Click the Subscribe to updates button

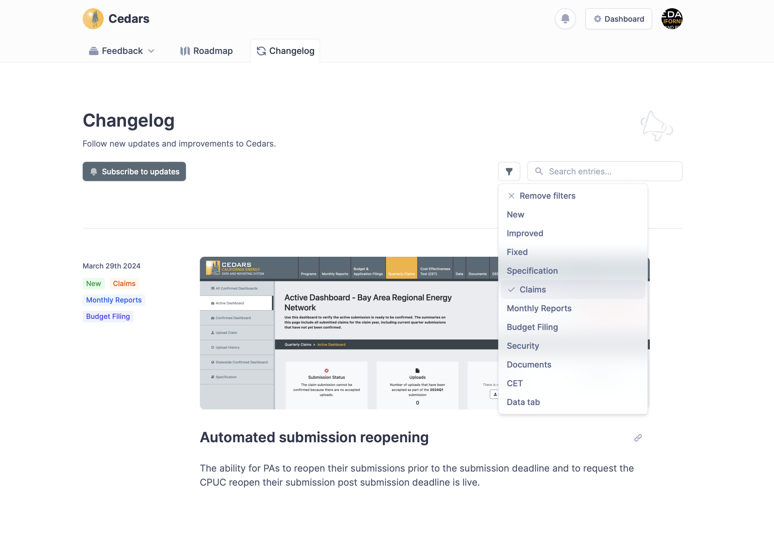(x=134, y=171)
